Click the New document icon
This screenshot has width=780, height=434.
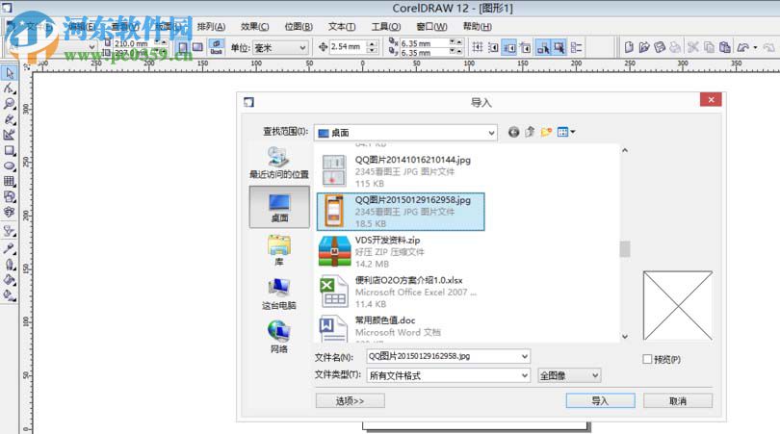[629, 47]
